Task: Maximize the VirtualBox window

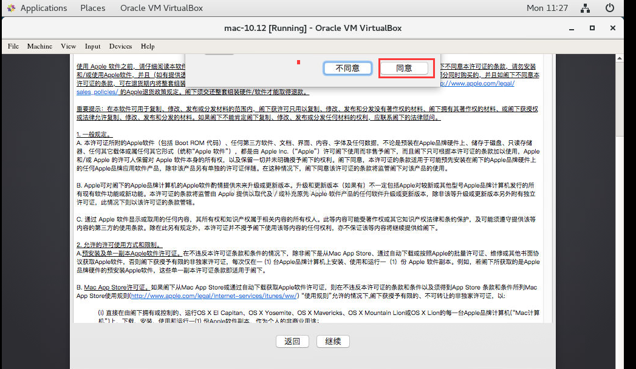Action: [x=592, y=28]
